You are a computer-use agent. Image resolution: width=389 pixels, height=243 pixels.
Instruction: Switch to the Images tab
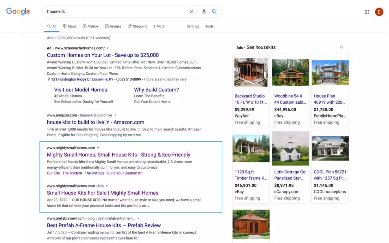pos(113,26)
